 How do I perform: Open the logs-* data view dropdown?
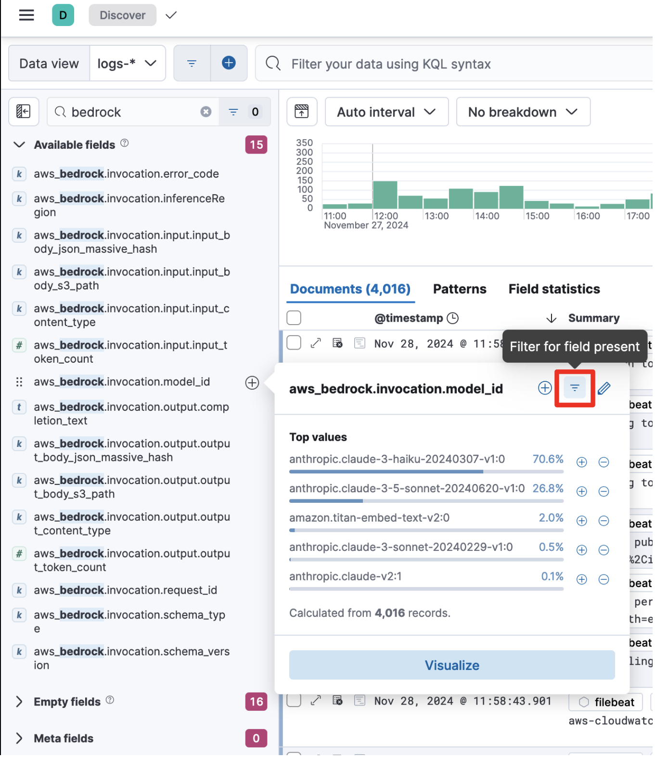point(127,64)
